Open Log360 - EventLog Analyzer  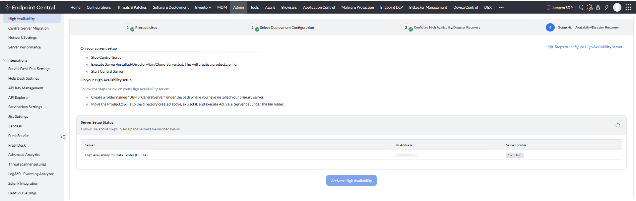click(x=31, y=174)
